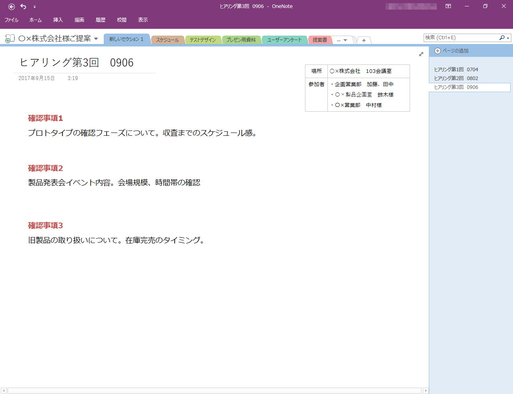The image size is (513, 394).
Task: Switch to the ユーザーアンケート section tab
Action: click(285, 40)
